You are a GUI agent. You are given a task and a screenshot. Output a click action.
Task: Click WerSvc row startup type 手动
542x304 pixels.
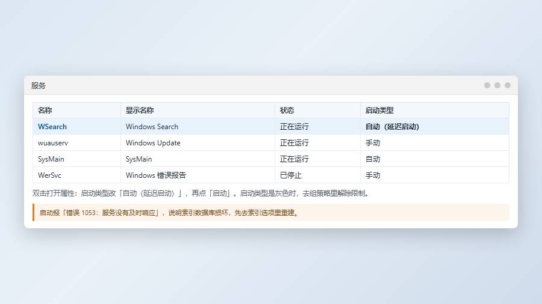pyautogui.click(x=373, y=175)
